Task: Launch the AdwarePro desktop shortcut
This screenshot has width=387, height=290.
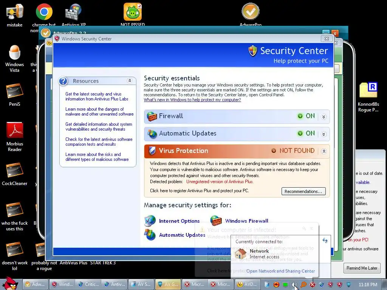Action: coord(251,14)
